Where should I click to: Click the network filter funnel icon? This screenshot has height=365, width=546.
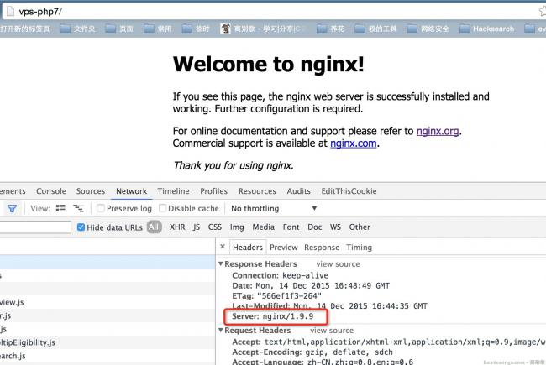click(x=12, y=209)
